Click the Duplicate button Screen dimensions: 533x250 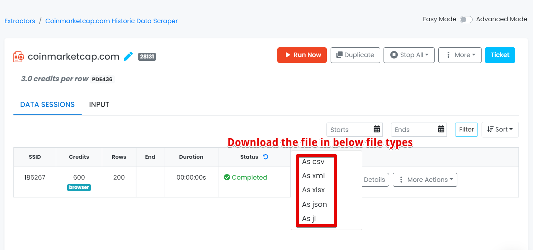[355, 55]
